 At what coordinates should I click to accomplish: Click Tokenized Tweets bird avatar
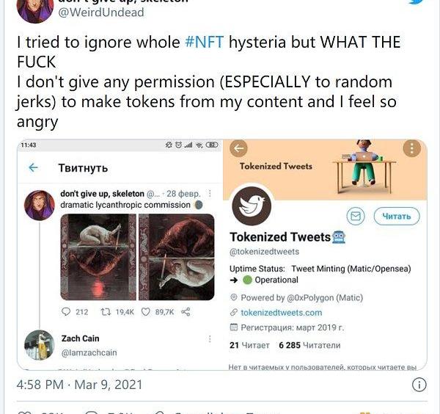tap(252, 206)
